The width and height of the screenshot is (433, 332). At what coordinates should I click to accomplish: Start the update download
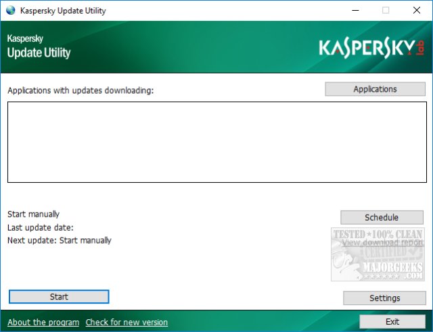point(59,297)
